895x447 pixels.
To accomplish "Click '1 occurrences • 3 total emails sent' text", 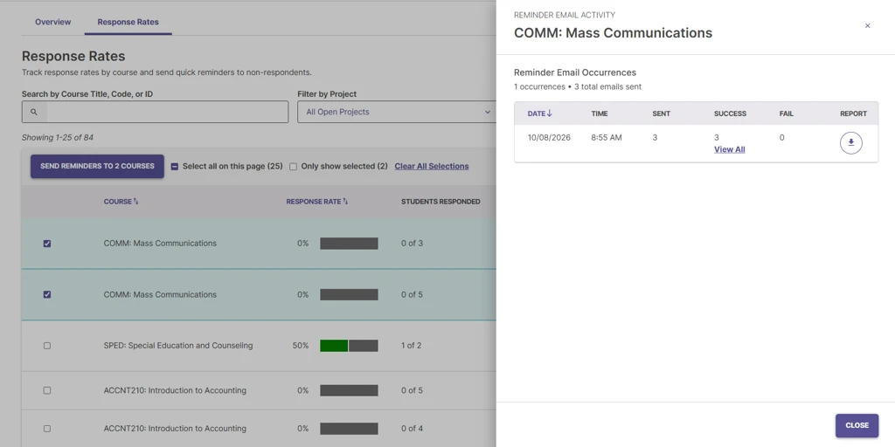I will pyautogui.click(x=578, y=86).
